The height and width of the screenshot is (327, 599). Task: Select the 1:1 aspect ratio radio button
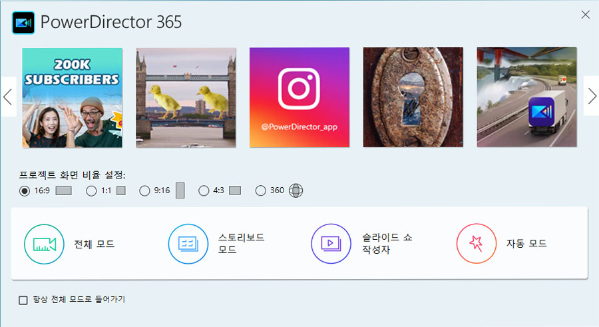click(x=91, y=191)
